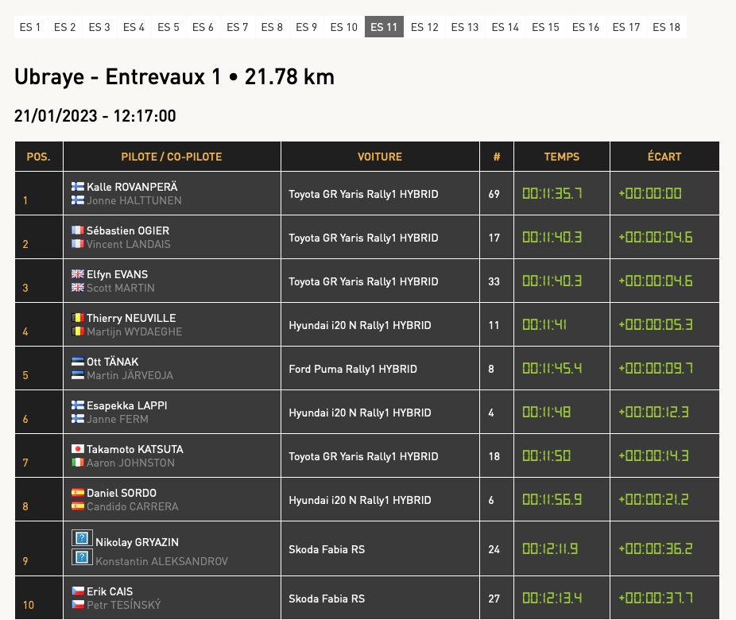Click the Japanese flag beside Takamoto KATSUTA
Image resolution: width=736 pixels, height=620 pixels.
[x=78, y=448]
